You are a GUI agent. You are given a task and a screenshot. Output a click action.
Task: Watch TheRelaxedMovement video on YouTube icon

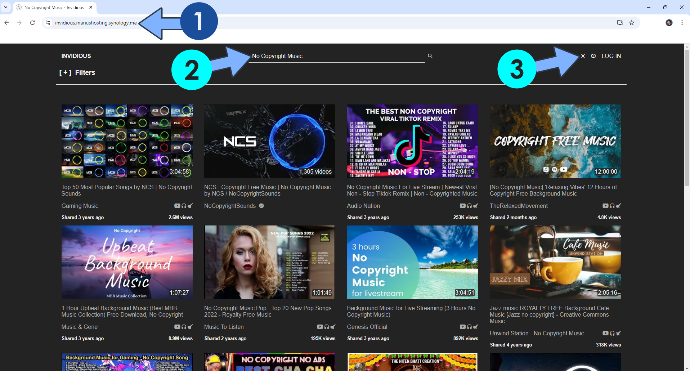point(605,206)
